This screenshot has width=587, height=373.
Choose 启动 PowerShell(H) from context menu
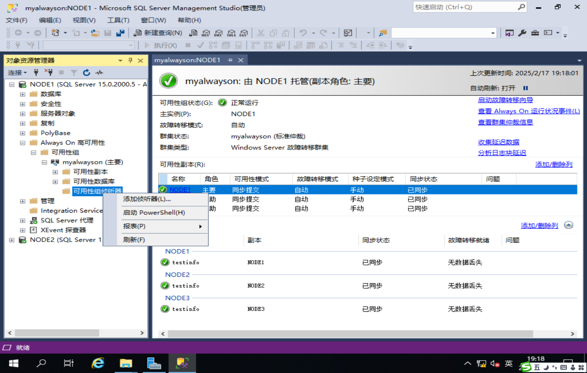[x=156, y=213]
